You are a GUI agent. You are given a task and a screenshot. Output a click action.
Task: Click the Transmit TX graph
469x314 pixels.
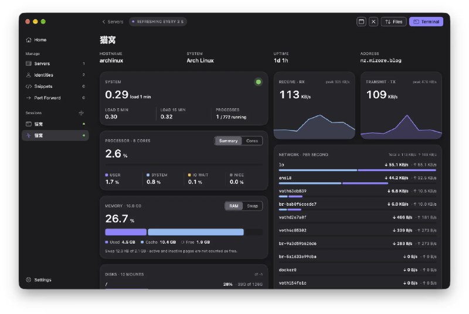tap(401, 126)
